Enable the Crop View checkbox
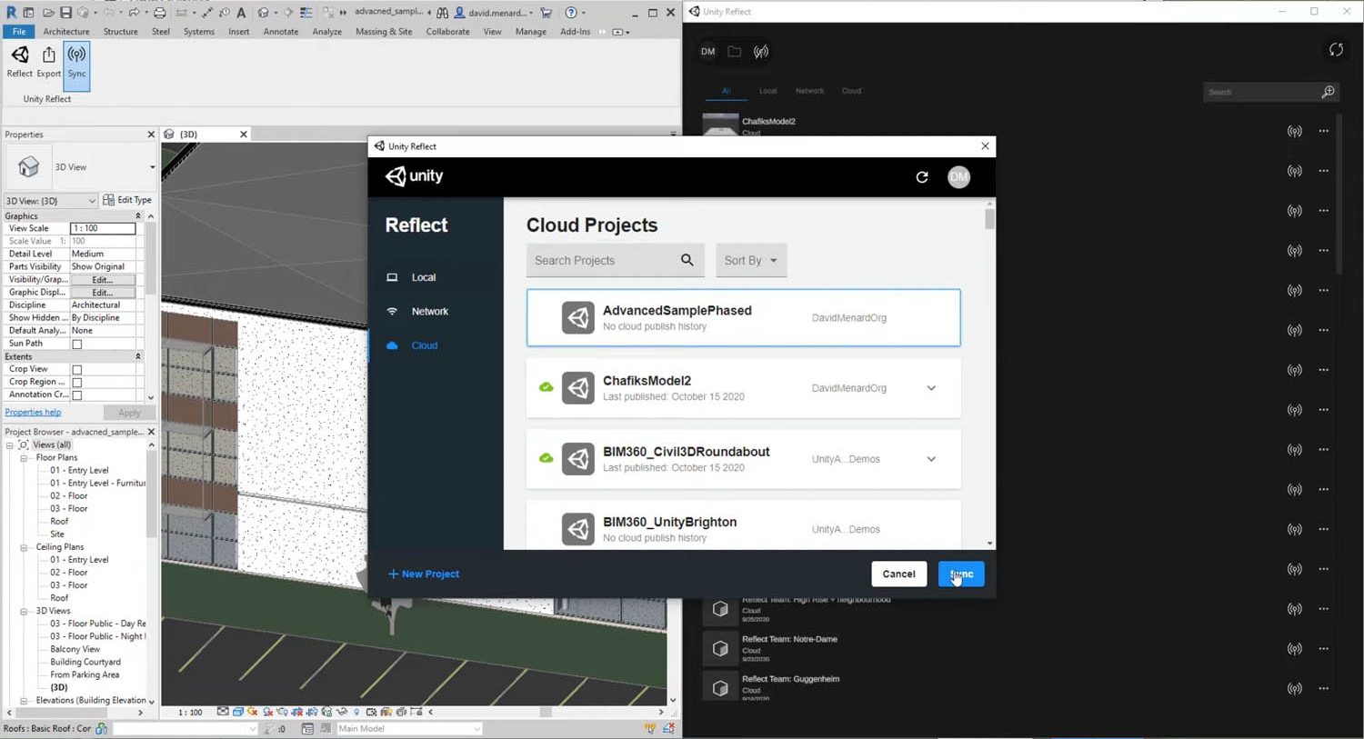1364x739 pixels. [77, 370]
